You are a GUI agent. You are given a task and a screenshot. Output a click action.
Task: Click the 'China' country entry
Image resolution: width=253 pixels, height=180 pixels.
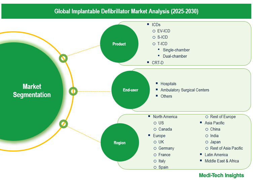[x=215, y=129]
